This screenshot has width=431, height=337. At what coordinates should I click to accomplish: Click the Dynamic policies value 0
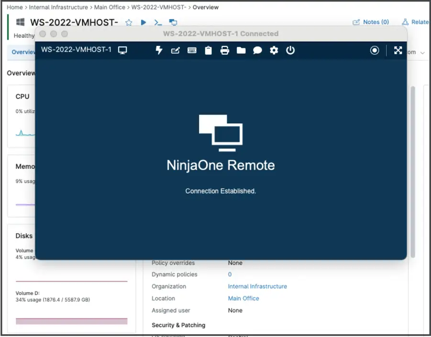(x=230, y=274)
